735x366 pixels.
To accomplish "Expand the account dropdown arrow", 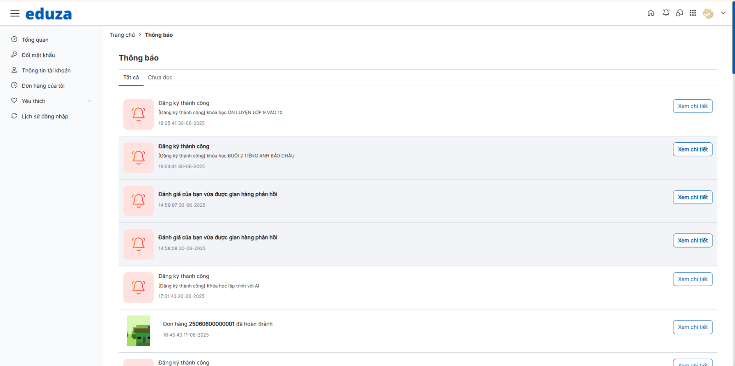I will tap(723, 13).
